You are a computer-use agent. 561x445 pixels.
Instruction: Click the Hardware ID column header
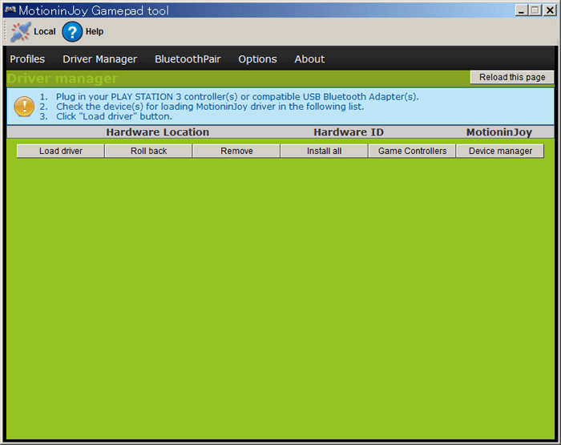tap(349, 132)
